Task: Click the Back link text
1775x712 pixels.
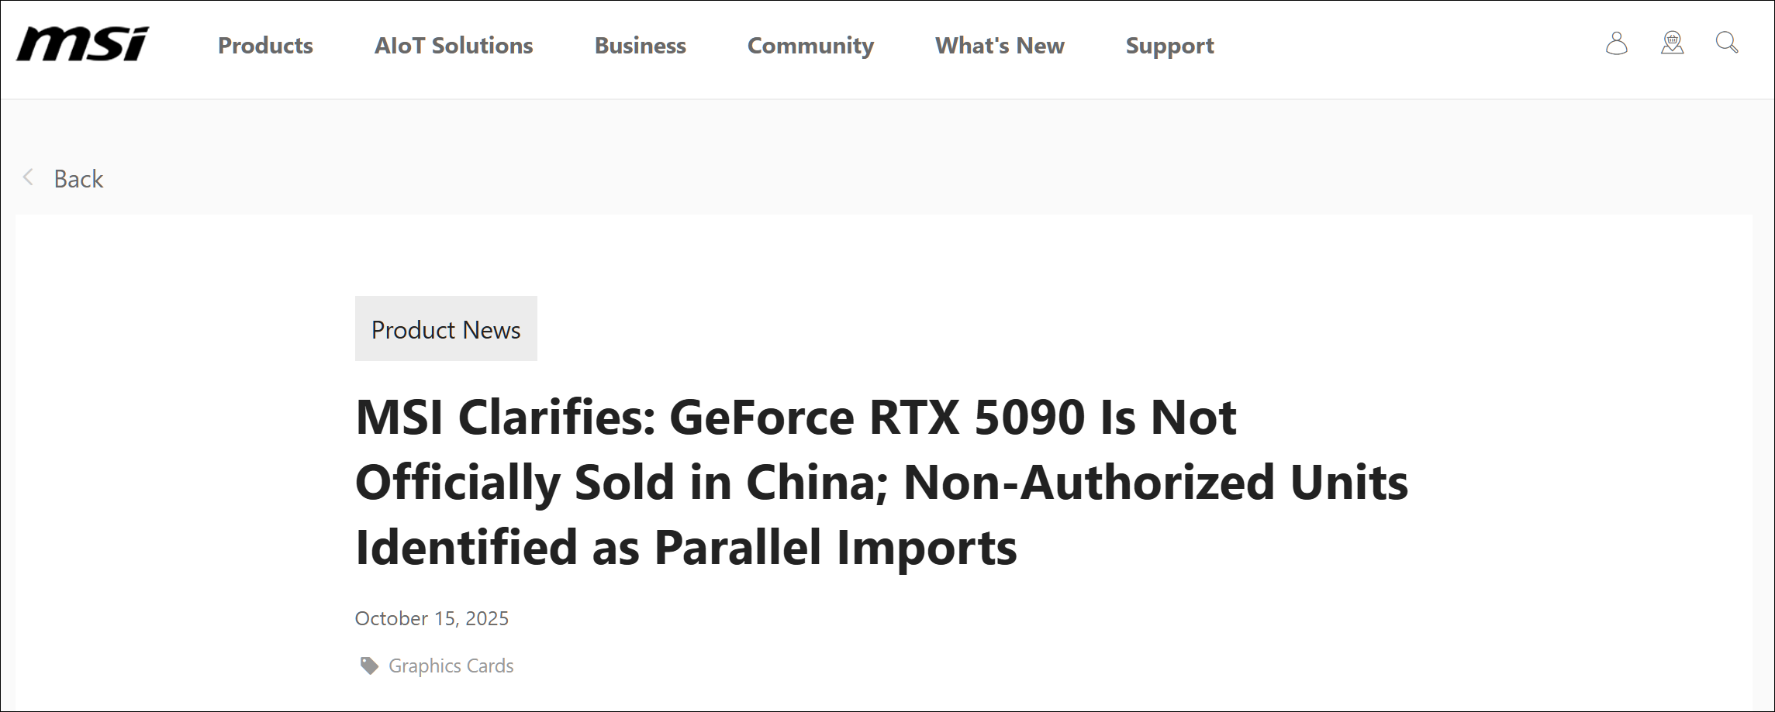Action: pos(78,179)
